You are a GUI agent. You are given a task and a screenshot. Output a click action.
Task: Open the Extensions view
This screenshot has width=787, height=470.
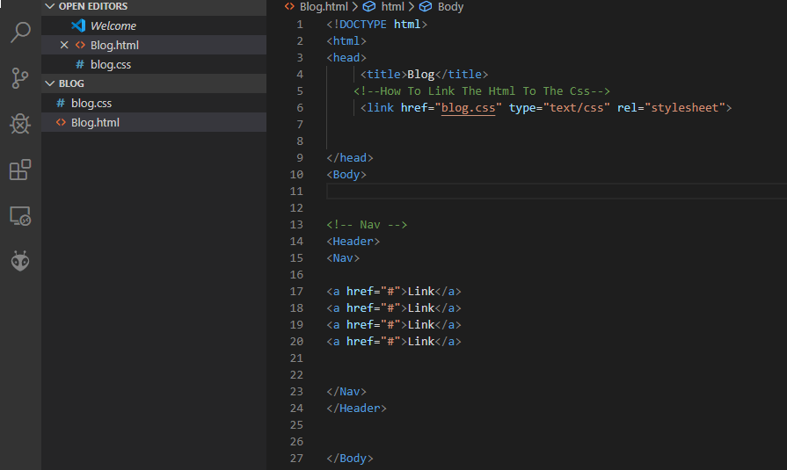pyautogui.click(x=20, y=170)
